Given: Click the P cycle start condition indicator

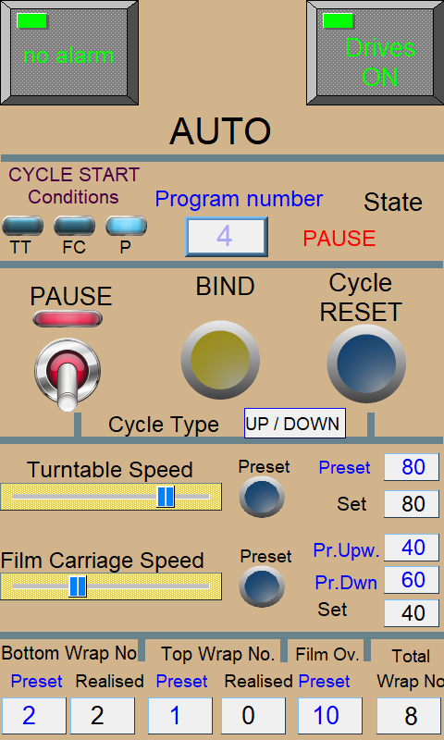Looking at the screenshot, I should (x=126, y=226).
